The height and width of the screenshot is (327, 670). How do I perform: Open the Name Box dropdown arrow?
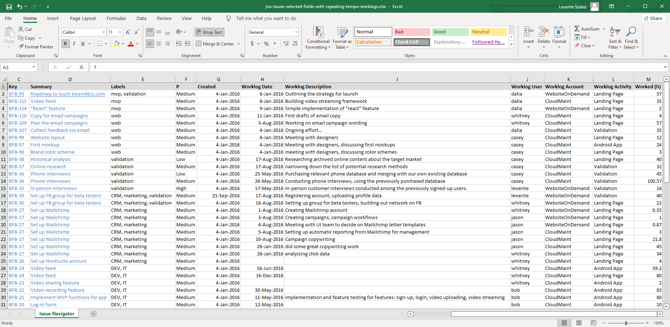33,67
